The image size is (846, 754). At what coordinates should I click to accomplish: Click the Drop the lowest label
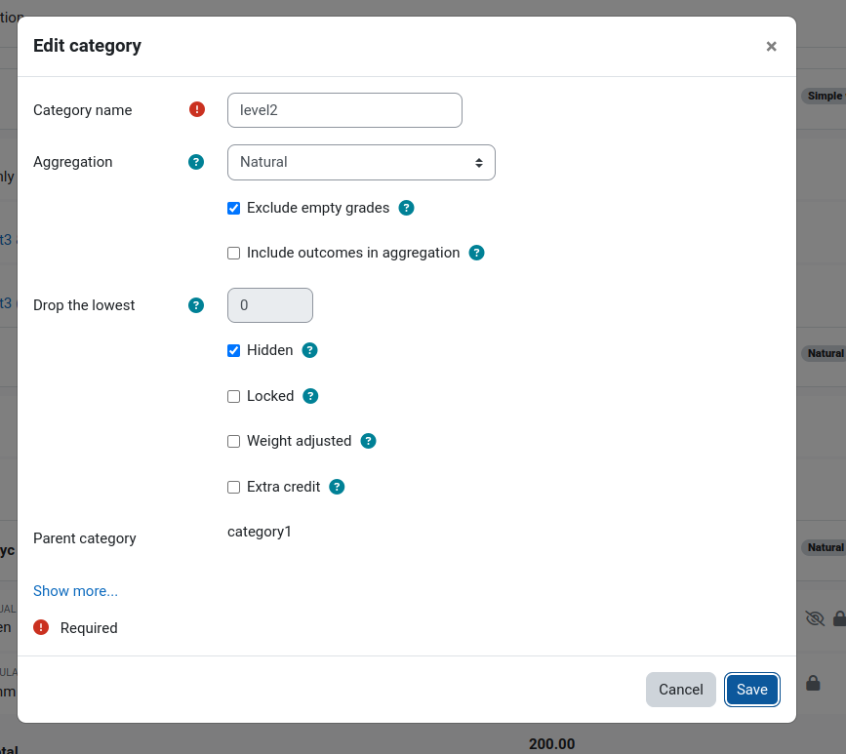click(84, 305)
